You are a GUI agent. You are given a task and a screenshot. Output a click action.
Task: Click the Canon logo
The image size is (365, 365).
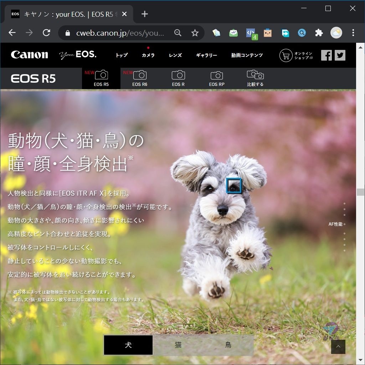tap(30, 55)
